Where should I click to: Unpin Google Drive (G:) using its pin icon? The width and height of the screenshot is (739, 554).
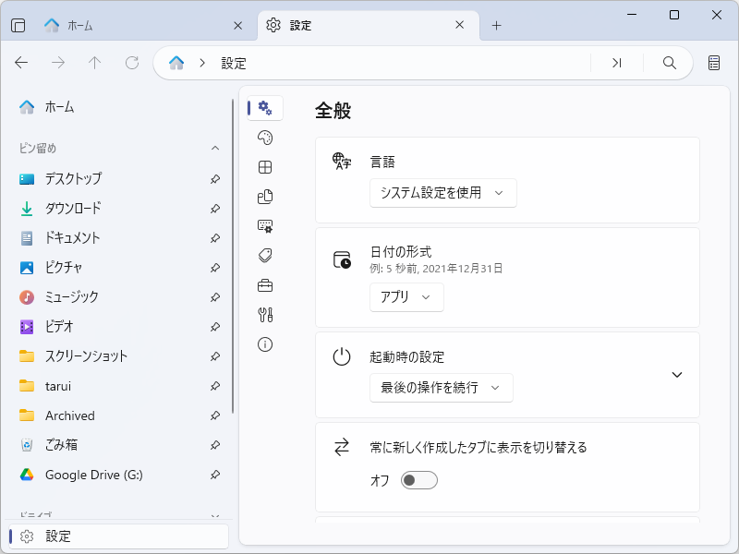pyautogui.click(x=215, y=475)
